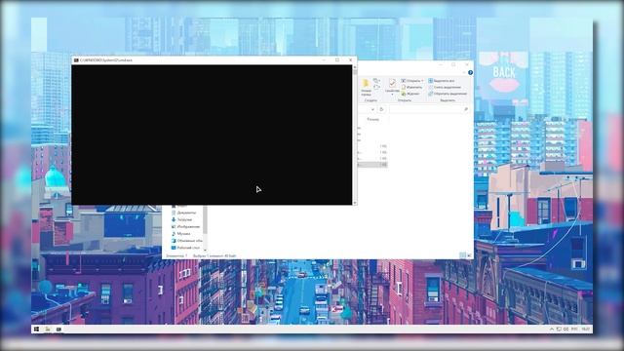
Task: Open Изображения in Explorer navigation pane
Action: [x=185, y=226]
